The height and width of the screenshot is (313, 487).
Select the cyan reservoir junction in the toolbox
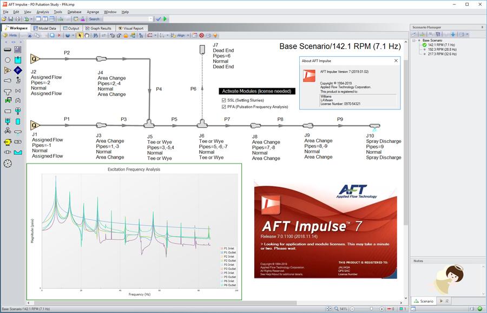[18, 60]
